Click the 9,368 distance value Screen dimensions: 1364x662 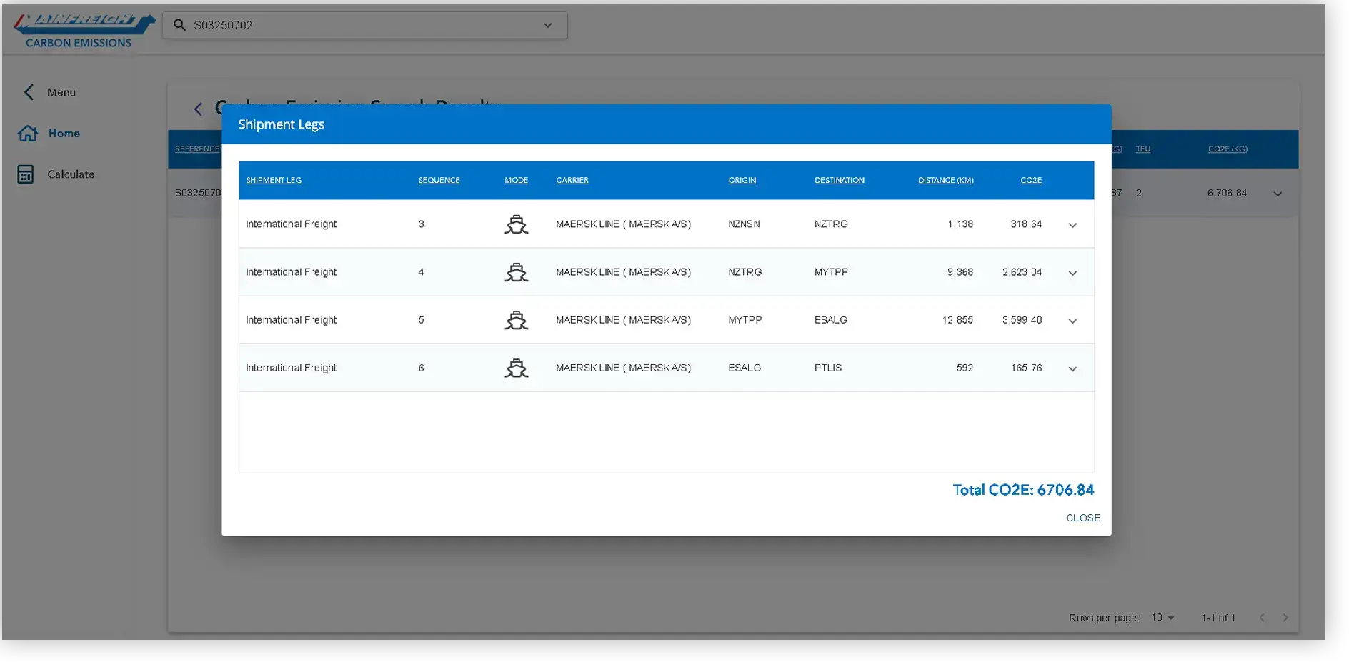(x=960, y=272)
